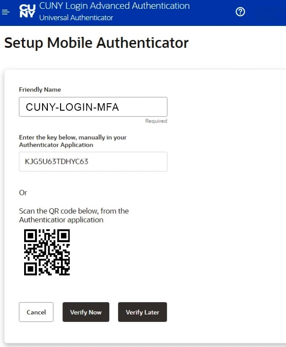286x347 pixels.
Task: Click the Cancel button
Action: point(36,312)
